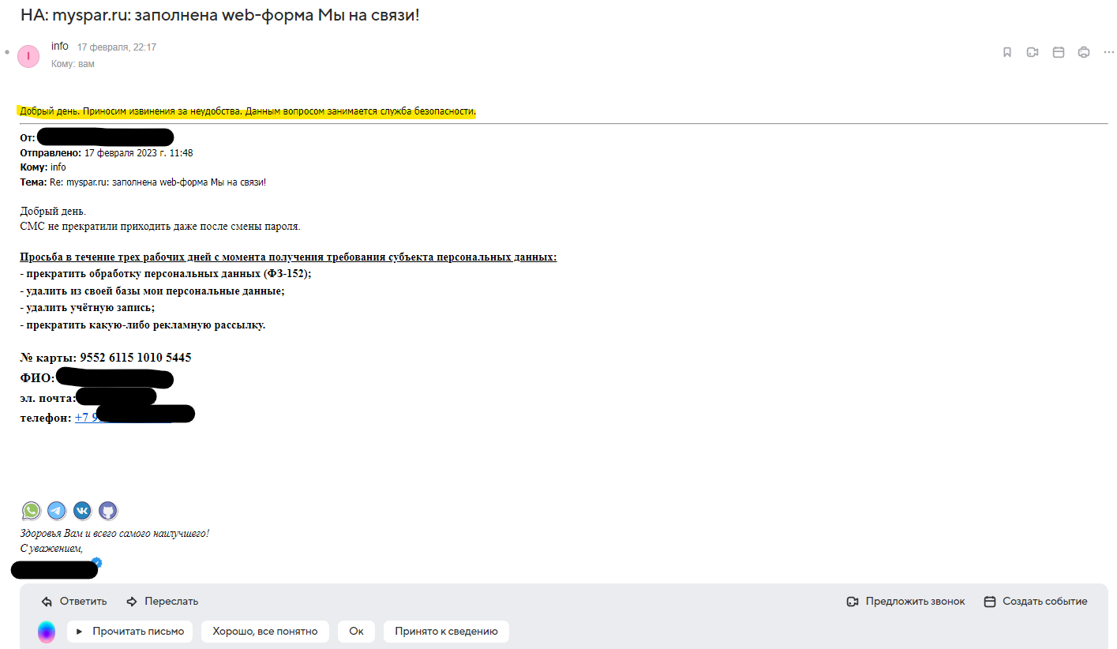Open the three-dots more actions menu
This screenshot has height=649, width=1117.
[x=1109, y=52]
